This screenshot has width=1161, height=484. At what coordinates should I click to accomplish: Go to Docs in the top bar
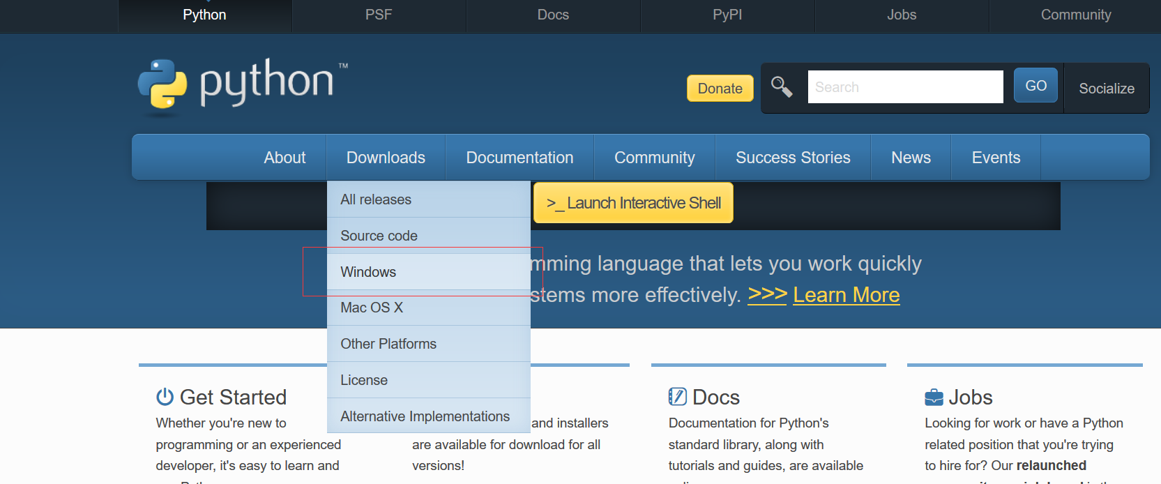[553, 15]
